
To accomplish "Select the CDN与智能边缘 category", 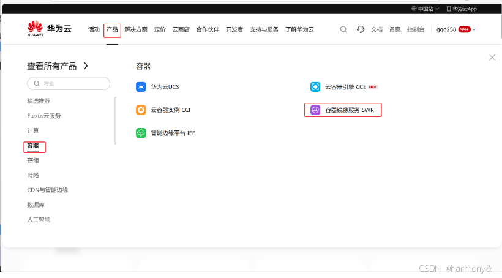I will point(47,190).
